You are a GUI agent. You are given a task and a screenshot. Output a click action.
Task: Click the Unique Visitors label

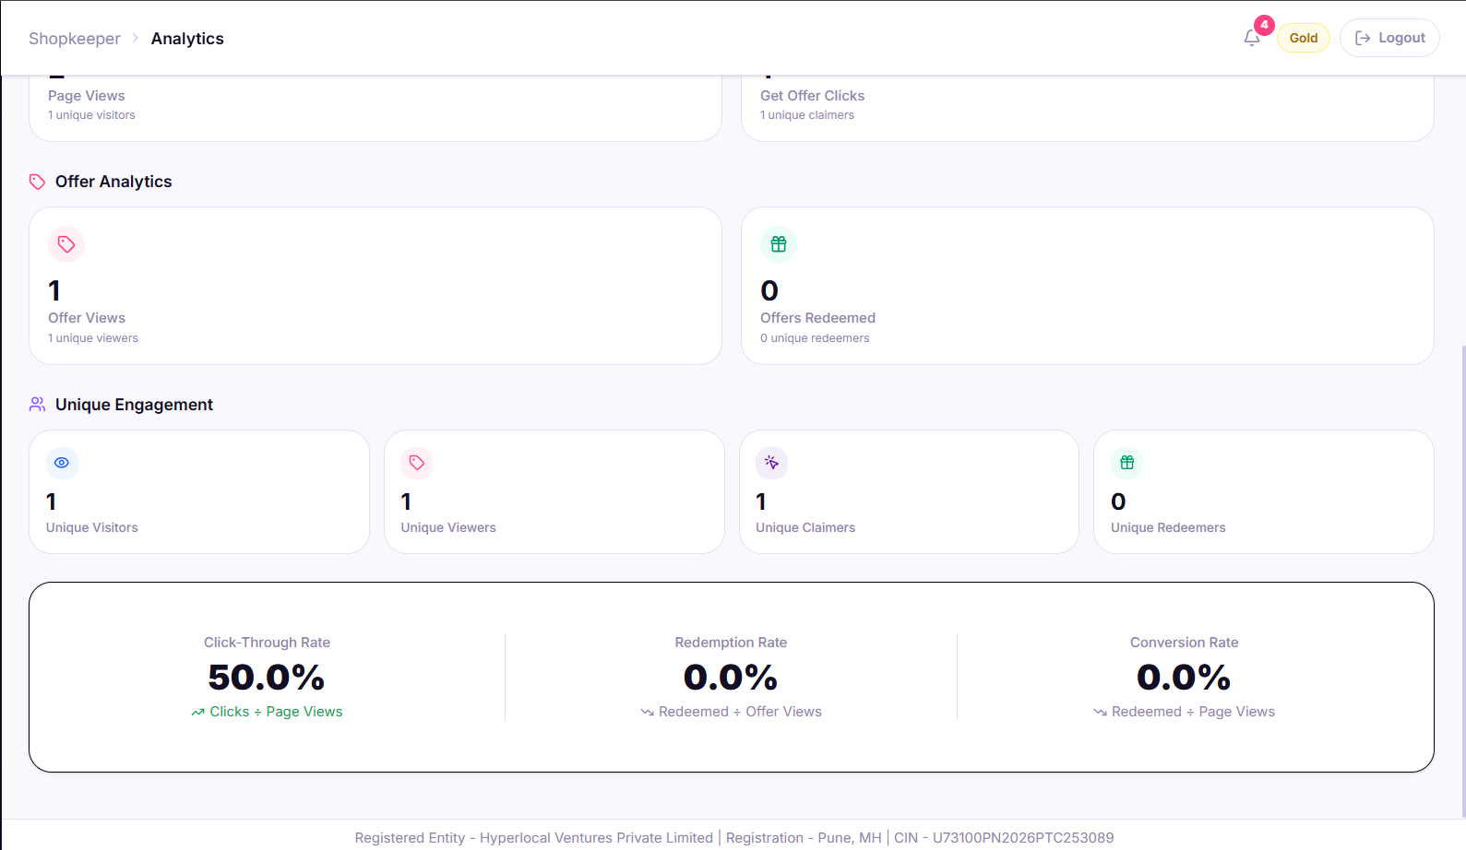pyautogui.click(x=92, y=528)
